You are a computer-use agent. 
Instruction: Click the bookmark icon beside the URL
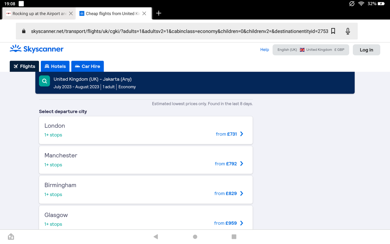click(x=333, y=31)
